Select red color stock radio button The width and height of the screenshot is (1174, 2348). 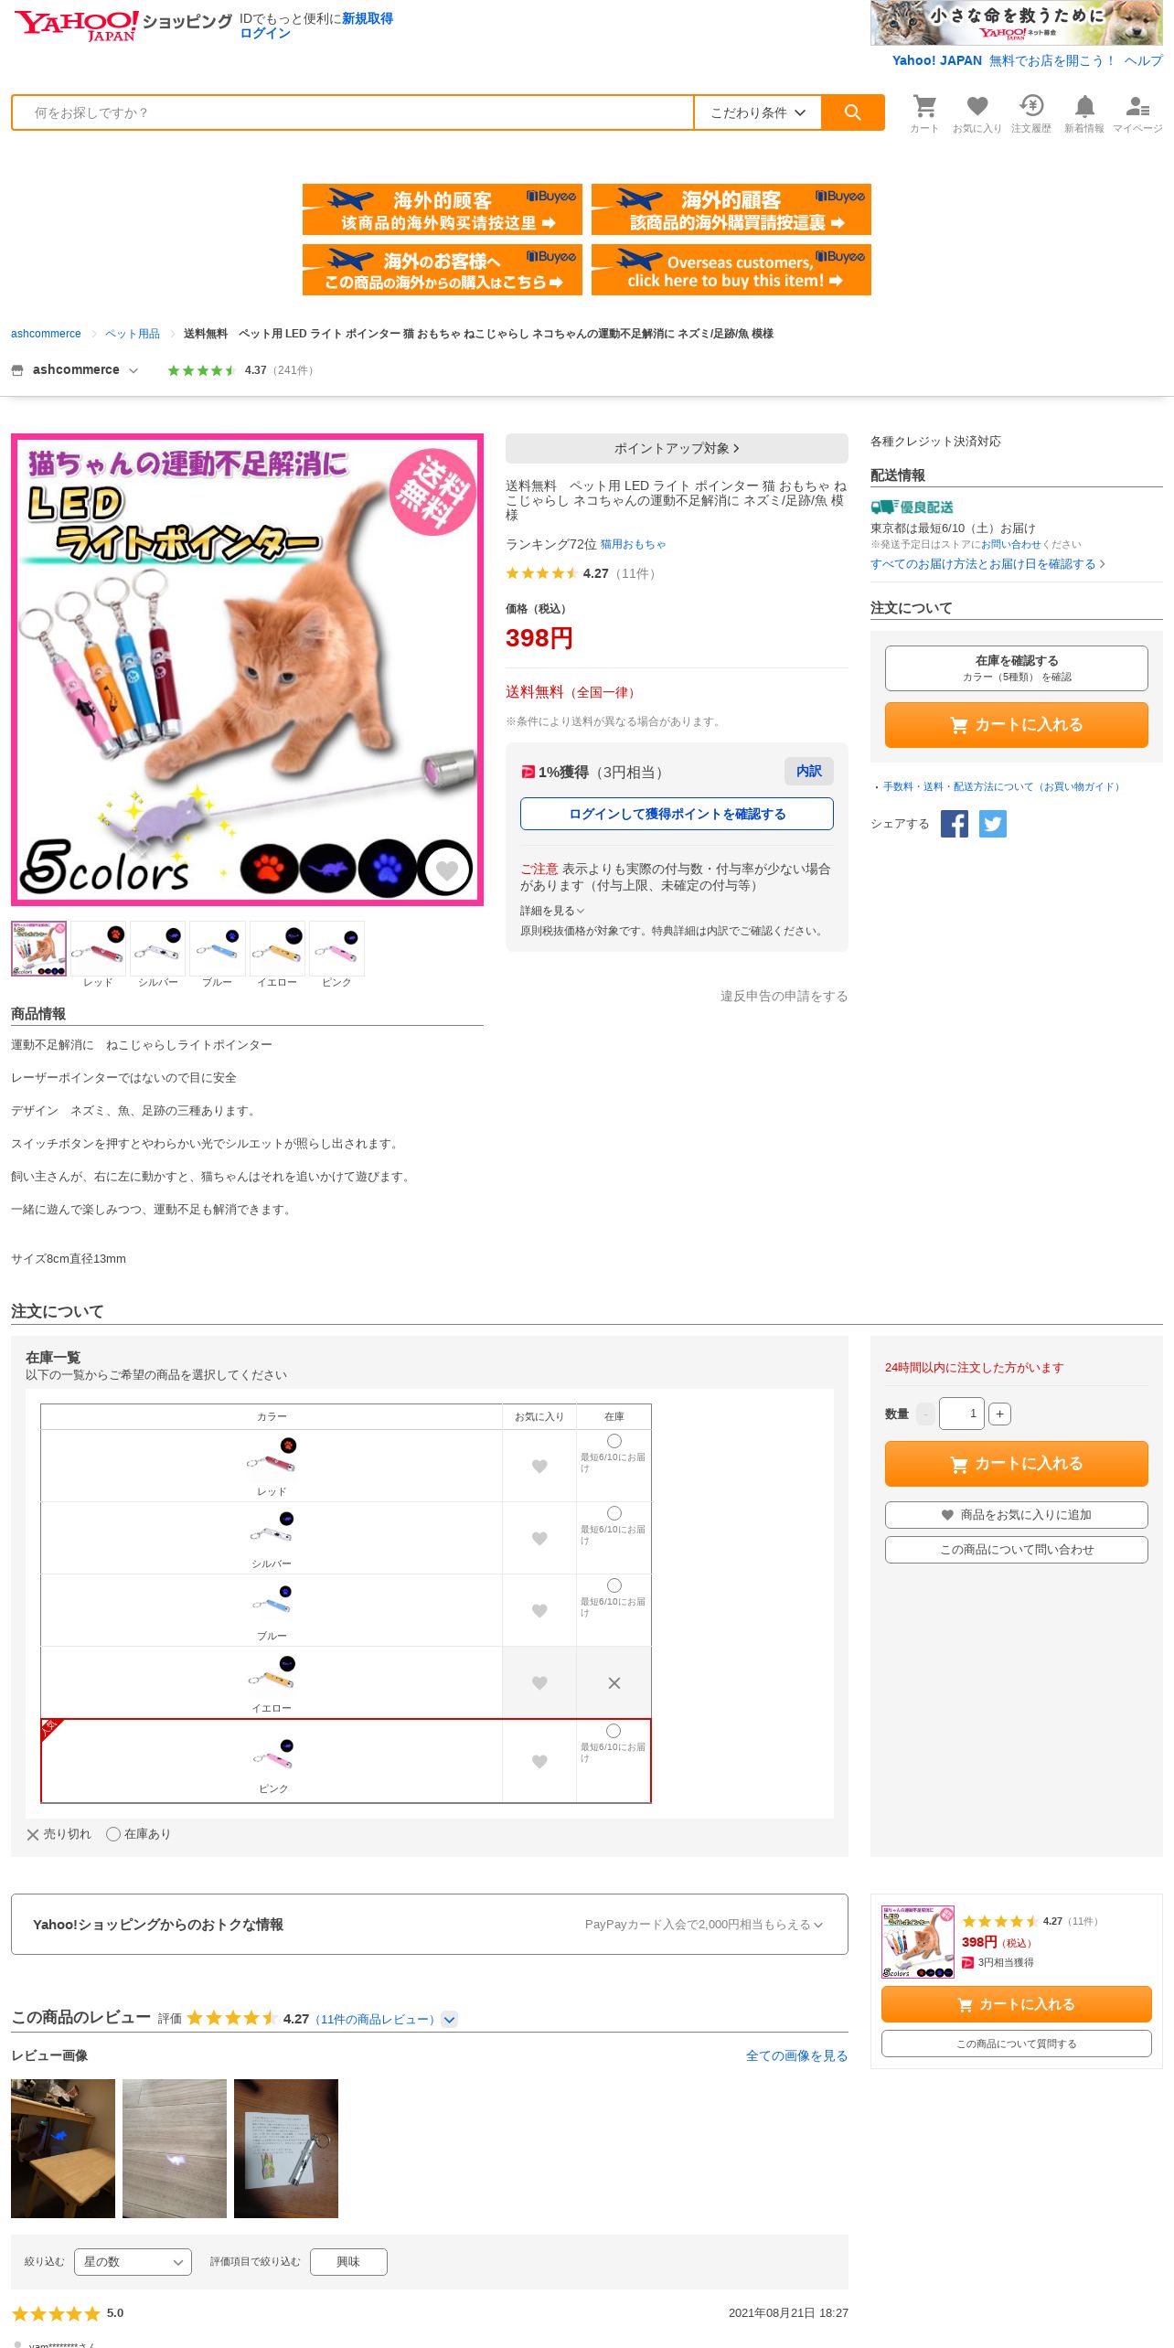tap(614, 1441)
